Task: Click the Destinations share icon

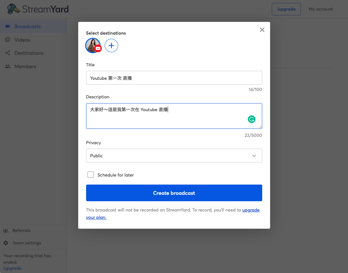Action: [8, 53]
